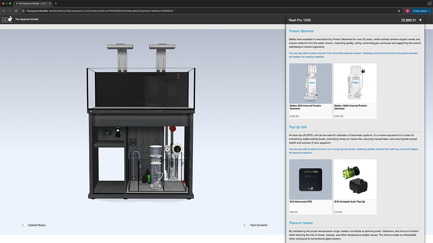Click The Aquarium Builder header title
433x243 pixels.
point(27,19)
